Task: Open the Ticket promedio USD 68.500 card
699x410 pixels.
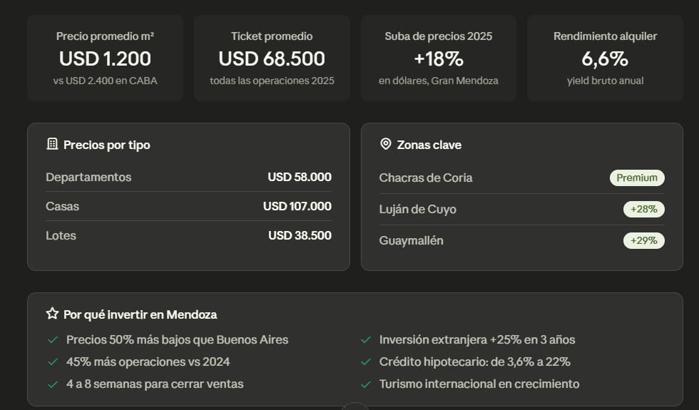Action: click(x=272, y=58)
